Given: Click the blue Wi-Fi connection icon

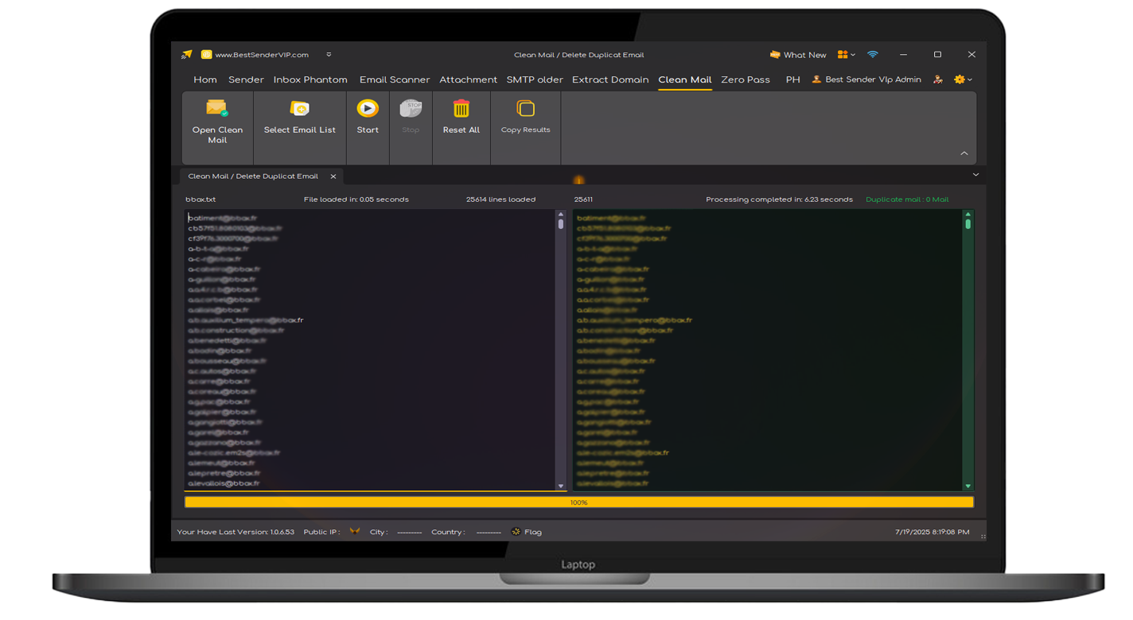Looking at the screenshot, I should click(x=873, y=55).
